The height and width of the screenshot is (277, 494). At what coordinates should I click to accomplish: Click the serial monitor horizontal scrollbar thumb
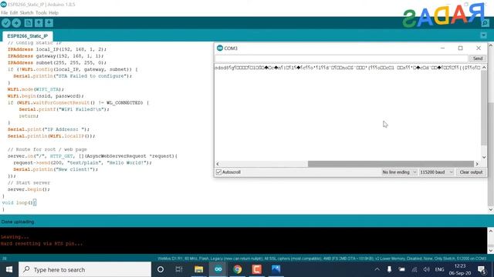391,164
